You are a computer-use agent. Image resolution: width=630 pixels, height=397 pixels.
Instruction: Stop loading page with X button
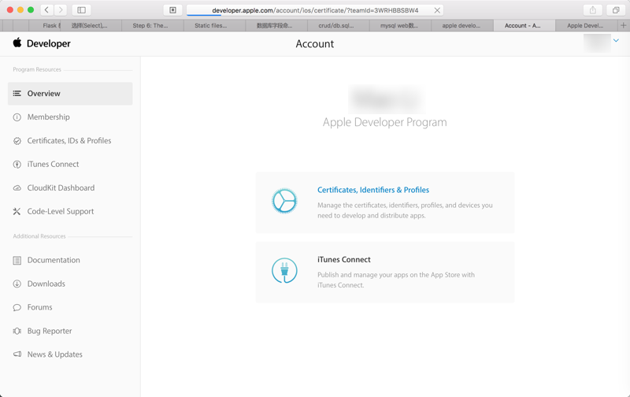437,10
